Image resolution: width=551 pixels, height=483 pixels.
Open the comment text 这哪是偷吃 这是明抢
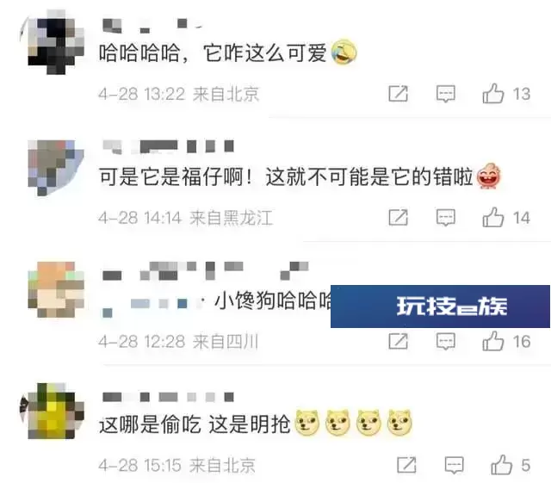[x=195, y=424]
